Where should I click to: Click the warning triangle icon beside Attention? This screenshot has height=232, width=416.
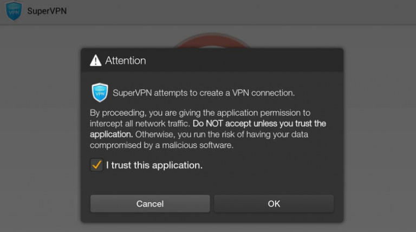(x=95, y=61)
